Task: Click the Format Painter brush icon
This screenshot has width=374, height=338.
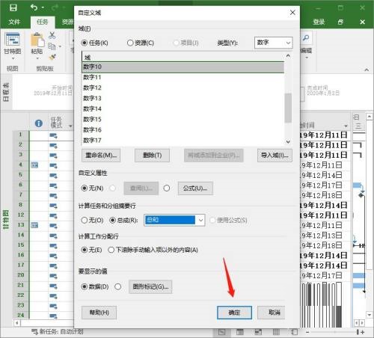Action: click(x=52, y=57)
